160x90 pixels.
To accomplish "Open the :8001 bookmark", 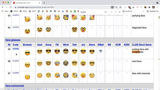I will click(x=32, y=11).
